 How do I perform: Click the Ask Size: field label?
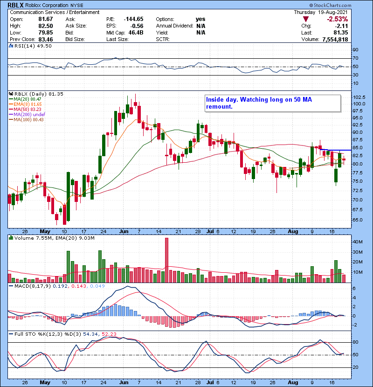click(x=76, y=26)
